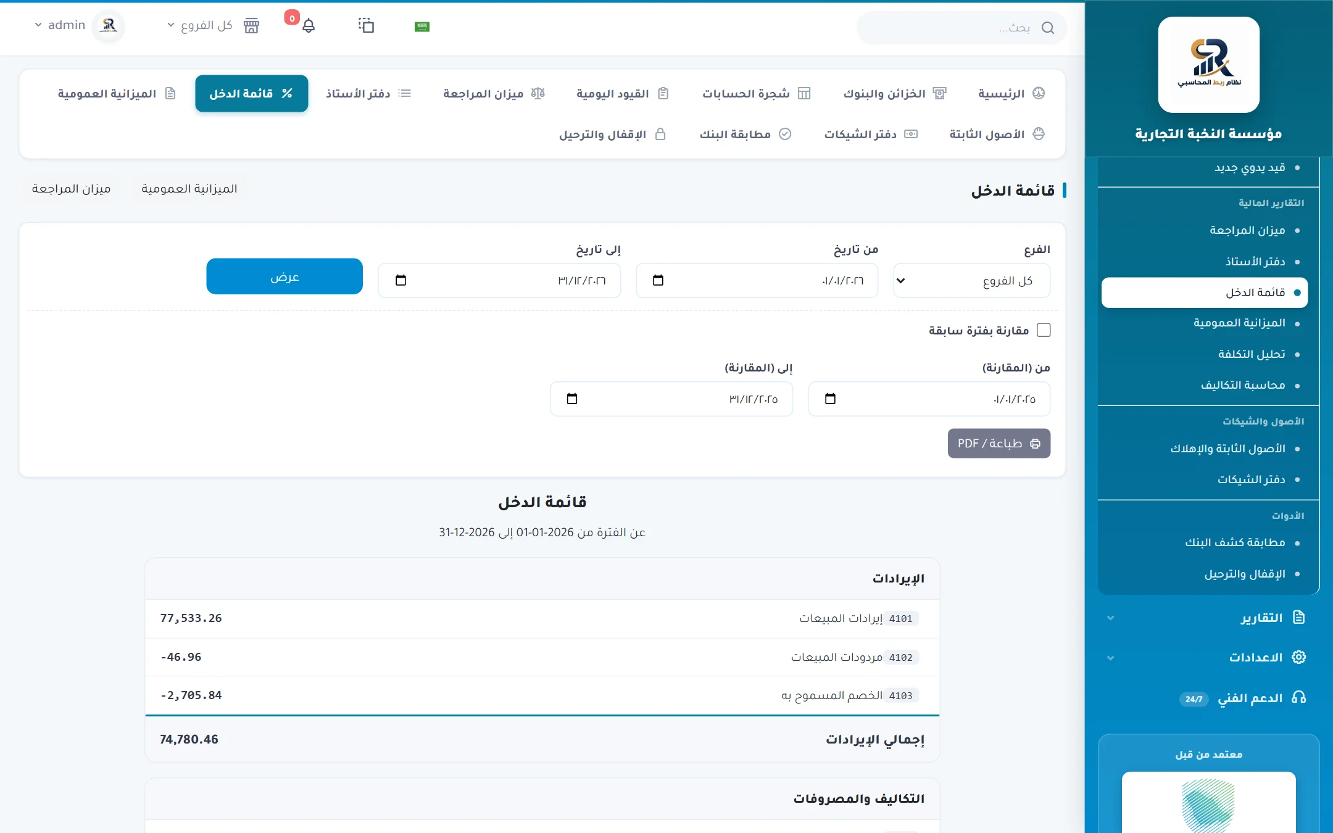1333x833 pixels.
Task: Enable مقارنة بفترة سابقة checkbox
Action: point(1044,331)
